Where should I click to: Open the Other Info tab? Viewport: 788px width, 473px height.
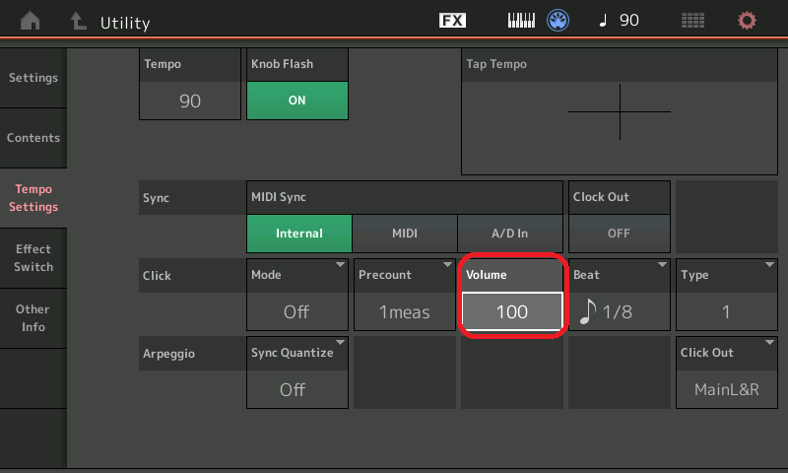33,317
